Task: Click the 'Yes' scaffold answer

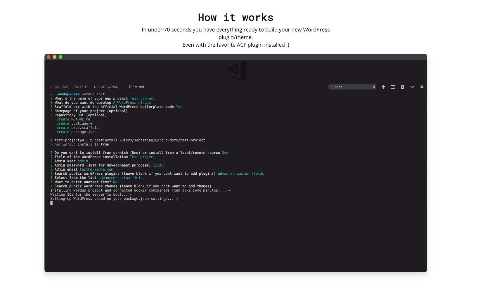Action: click(179, 107)
